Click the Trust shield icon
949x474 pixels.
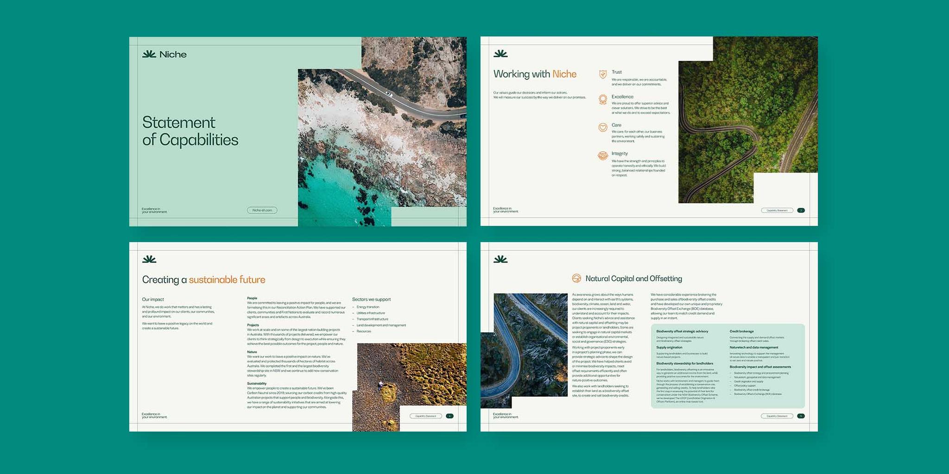pyautogui.click(x=602, y=74)
